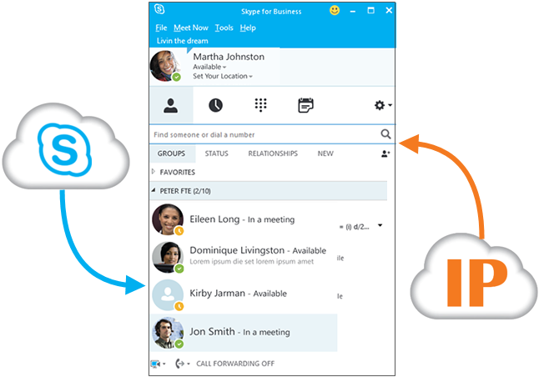Click the primary device selector icon

[158, 364]
